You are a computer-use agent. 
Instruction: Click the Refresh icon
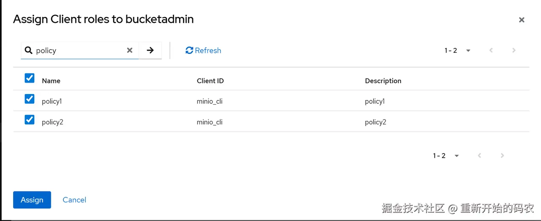189,51
